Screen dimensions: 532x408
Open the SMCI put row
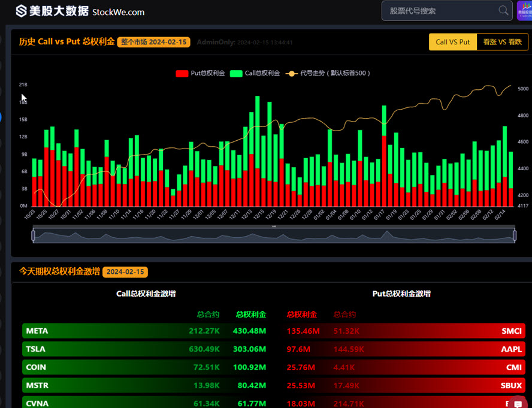[406, 331]
